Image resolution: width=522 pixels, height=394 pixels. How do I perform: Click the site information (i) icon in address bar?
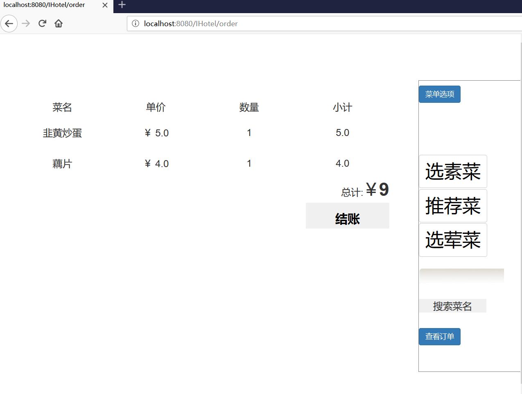pyautogui.click(x=135, y=23)
